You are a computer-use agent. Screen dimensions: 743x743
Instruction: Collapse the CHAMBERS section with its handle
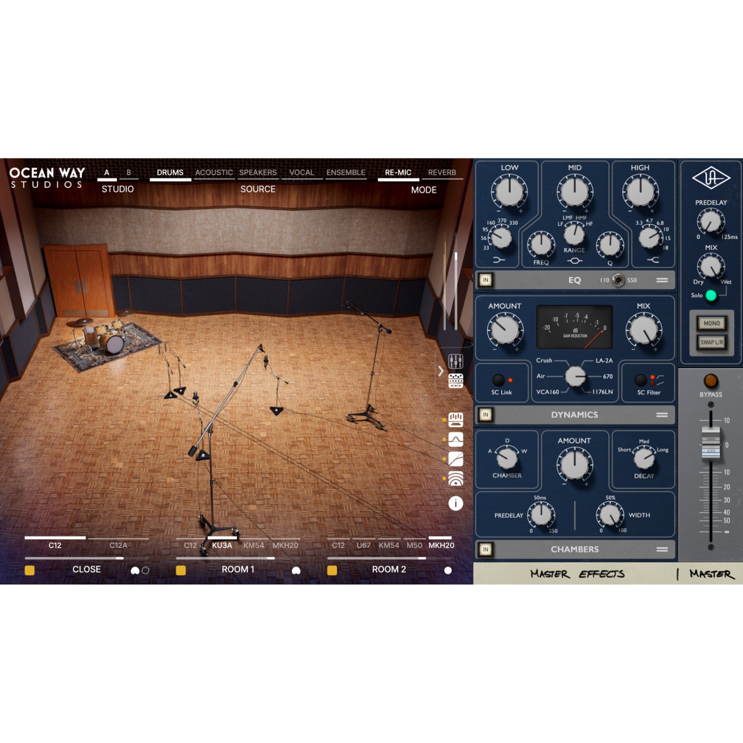click(664, 549)
